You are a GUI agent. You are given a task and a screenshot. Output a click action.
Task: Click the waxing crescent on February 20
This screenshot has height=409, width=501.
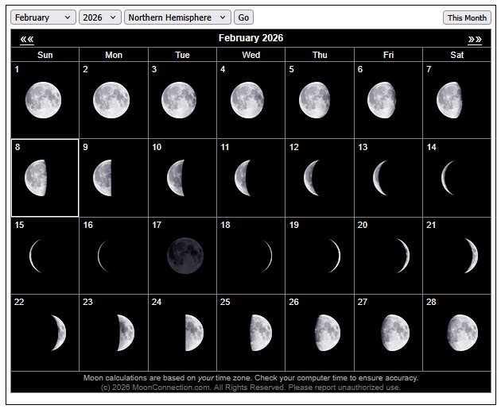tap(402, 256)
